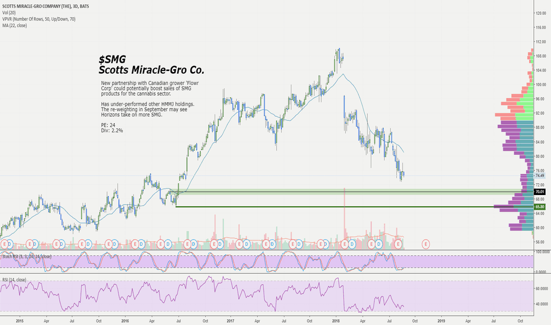Open the August 2015 earnings marker
Viewport: 551px width, 325px height.
tap(82, 243)
